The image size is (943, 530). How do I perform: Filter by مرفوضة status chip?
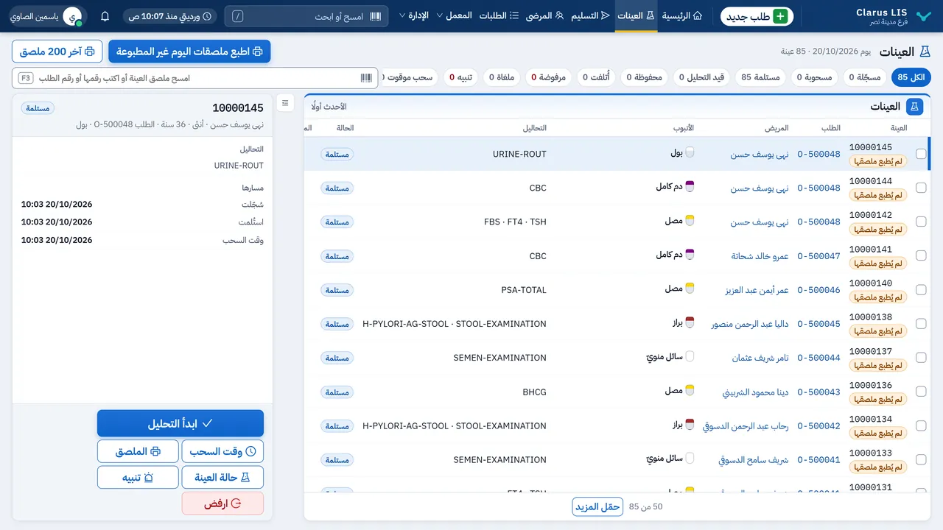coord(550,77)
